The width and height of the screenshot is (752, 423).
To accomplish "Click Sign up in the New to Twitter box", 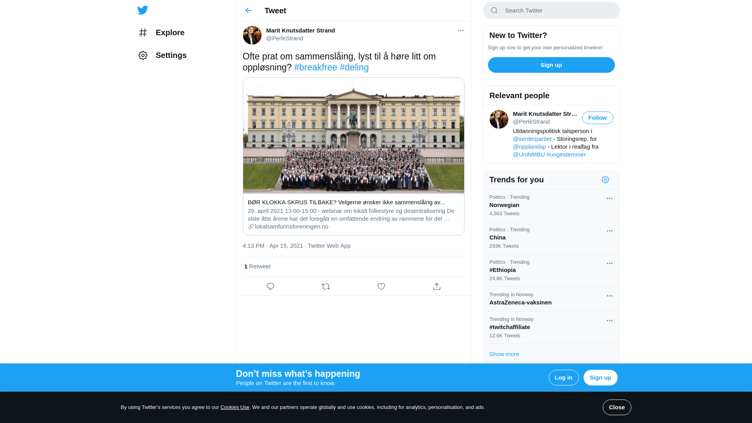I will pyautogui.click(x=551, y=65).
